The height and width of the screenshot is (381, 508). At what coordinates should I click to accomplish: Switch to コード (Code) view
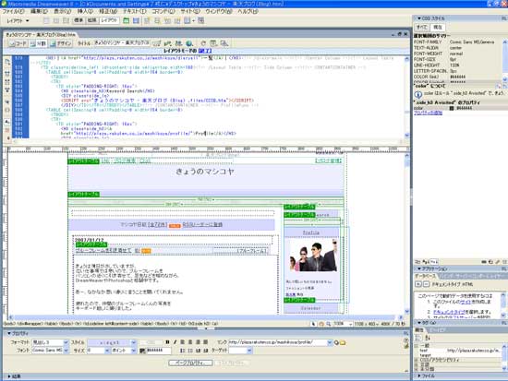[18, 43]
